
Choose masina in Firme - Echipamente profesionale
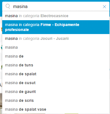(x=56, y=27)
